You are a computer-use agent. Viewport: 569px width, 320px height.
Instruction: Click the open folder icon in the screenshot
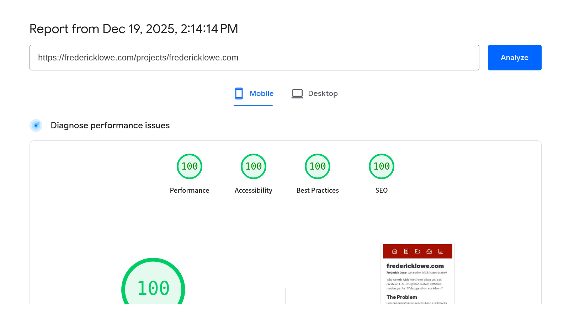(418, 251)
